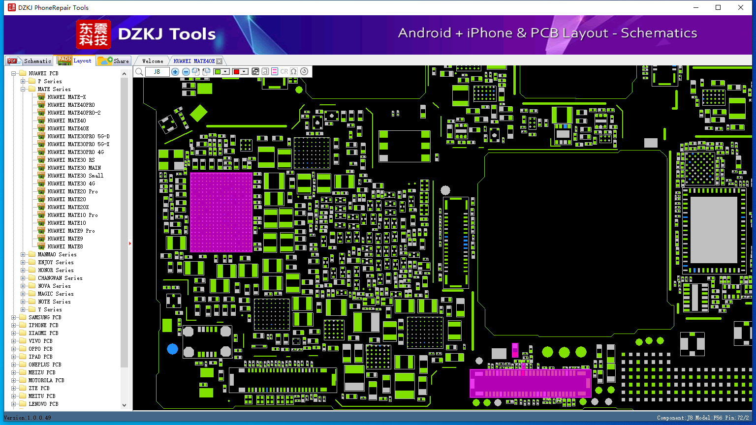
Task: Rotate the board layout clockwise
Action: [196, 72]
